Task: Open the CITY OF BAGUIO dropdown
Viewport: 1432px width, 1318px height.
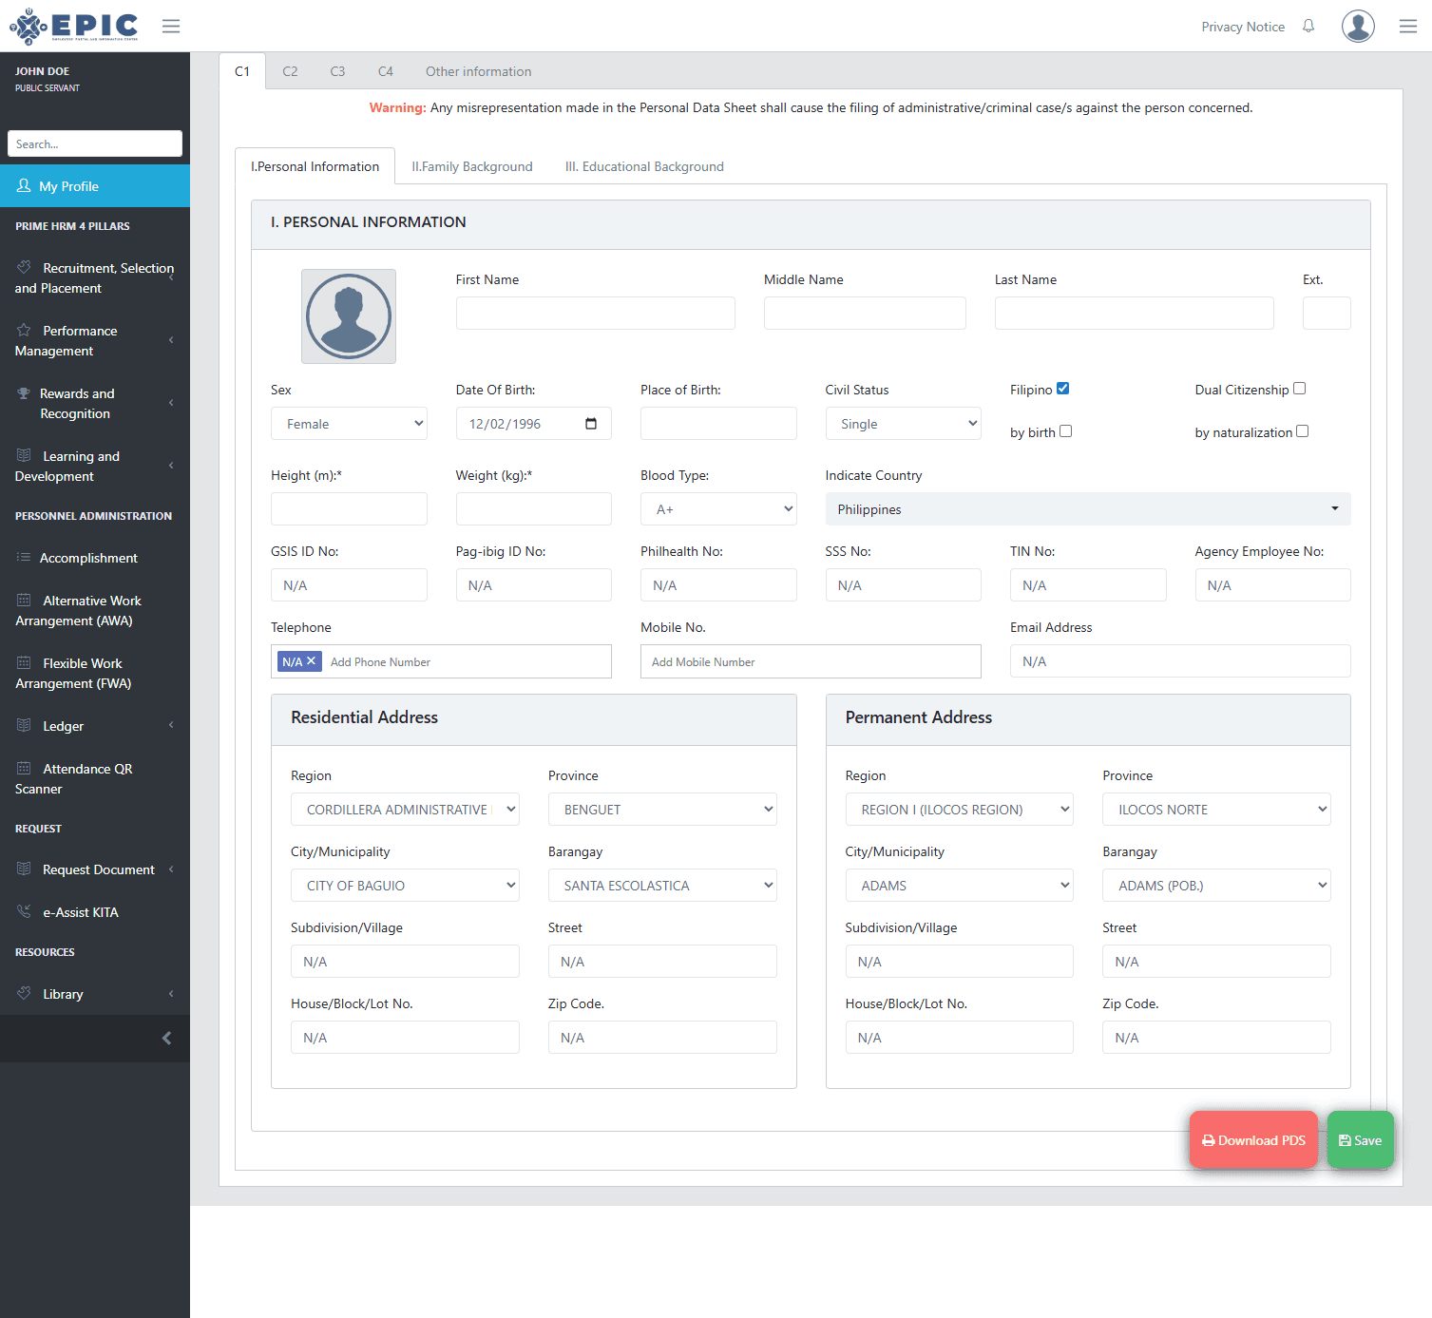Action: pyautogui.click(x=405, y=886)
